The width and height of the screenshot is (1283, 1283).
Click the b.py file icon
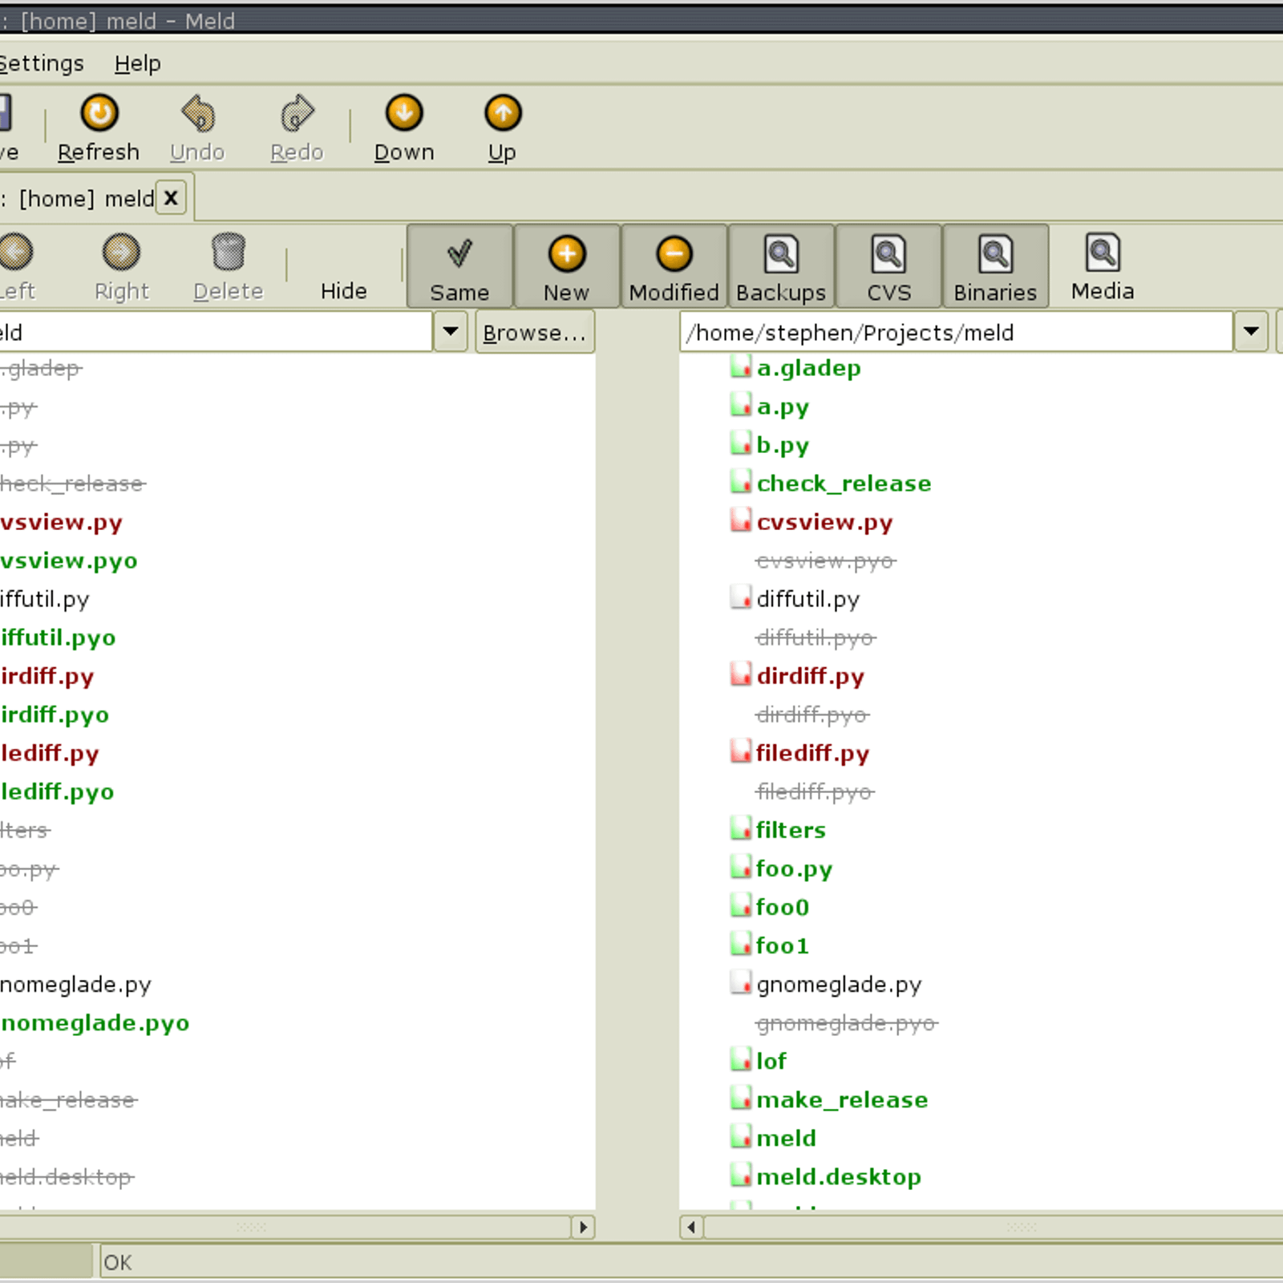741,443
